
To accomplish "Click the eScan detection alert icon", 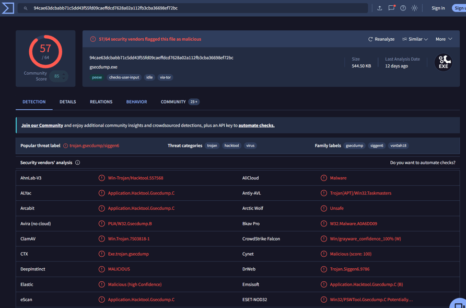I will click(102, 300).
